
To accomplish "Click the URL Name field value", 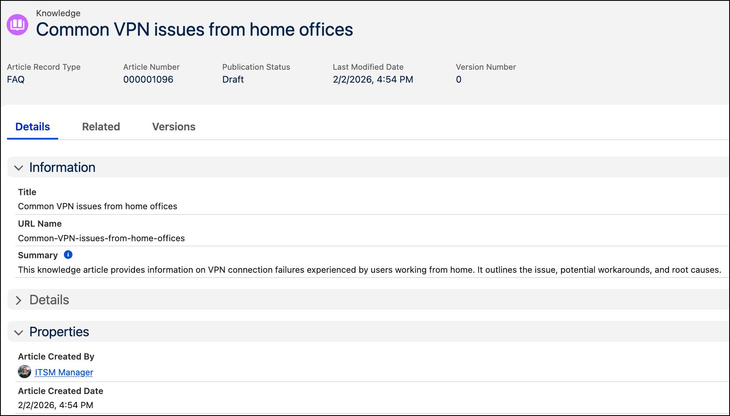I will 101,238.
